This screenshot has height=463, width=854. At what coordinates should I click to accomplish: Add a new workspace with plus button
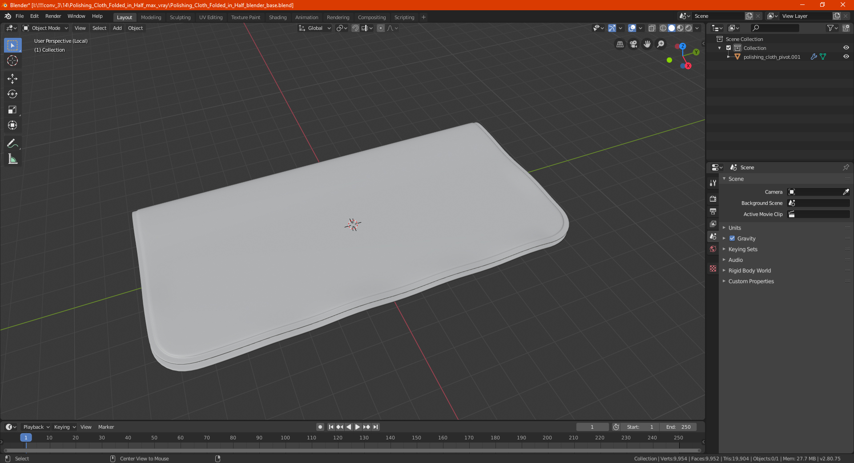[x=423, y=17]
